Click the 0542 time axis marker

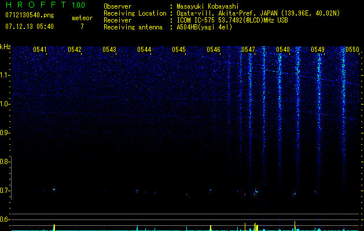tap(75, 50)
